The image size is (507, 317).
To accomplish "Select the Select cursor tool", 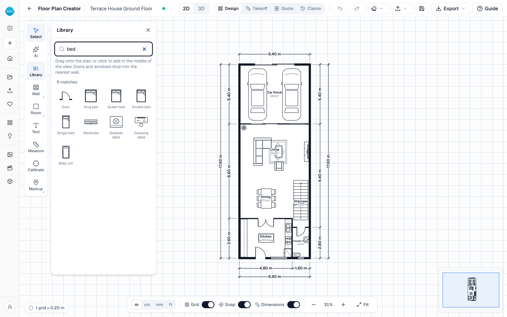I will coord(36,33).
